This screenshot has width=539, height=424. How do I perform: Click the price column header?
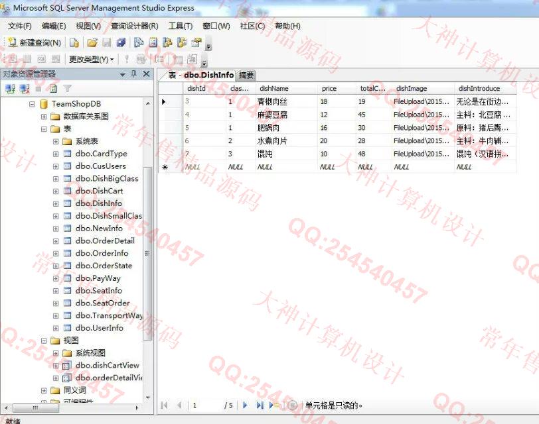(x=337, y=89)
